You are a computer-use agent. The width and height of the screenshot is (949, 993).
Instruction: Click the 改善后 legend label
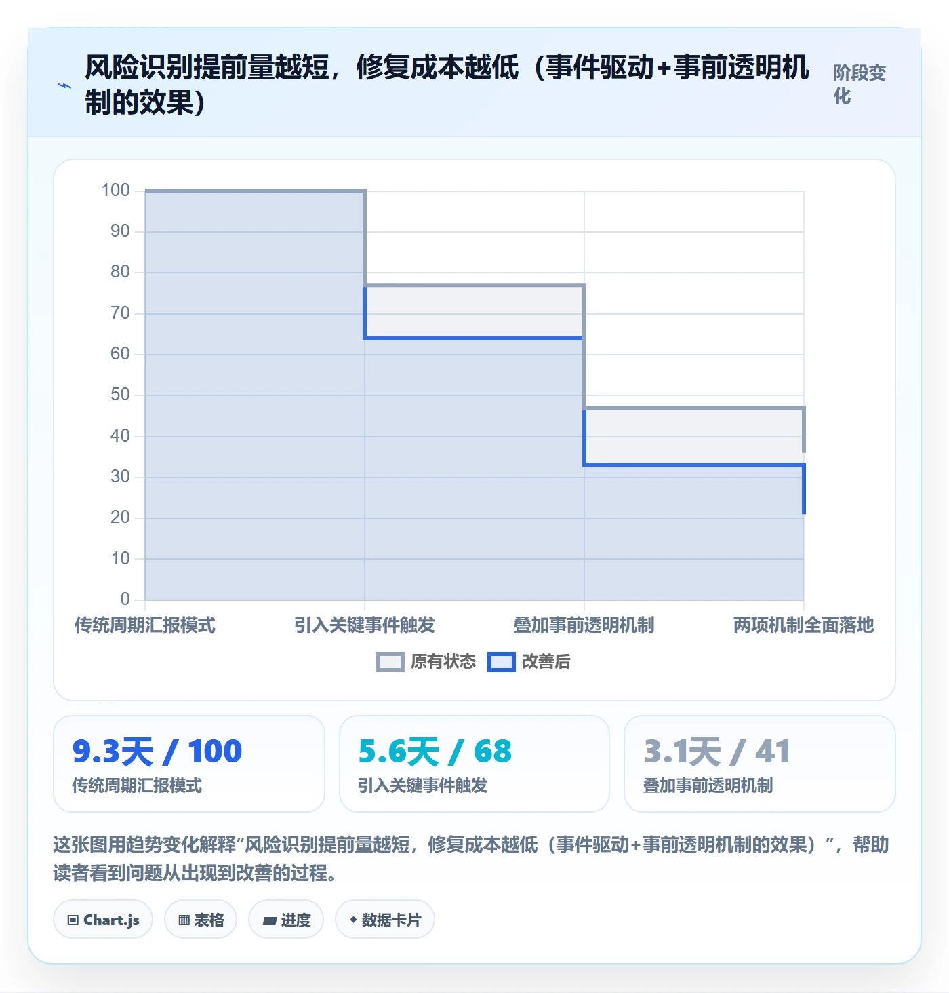click(546, 662)
